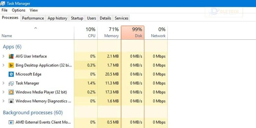Collapse the column header chevron above Name
The image size is (256, 128).
[x=36, y=28]
